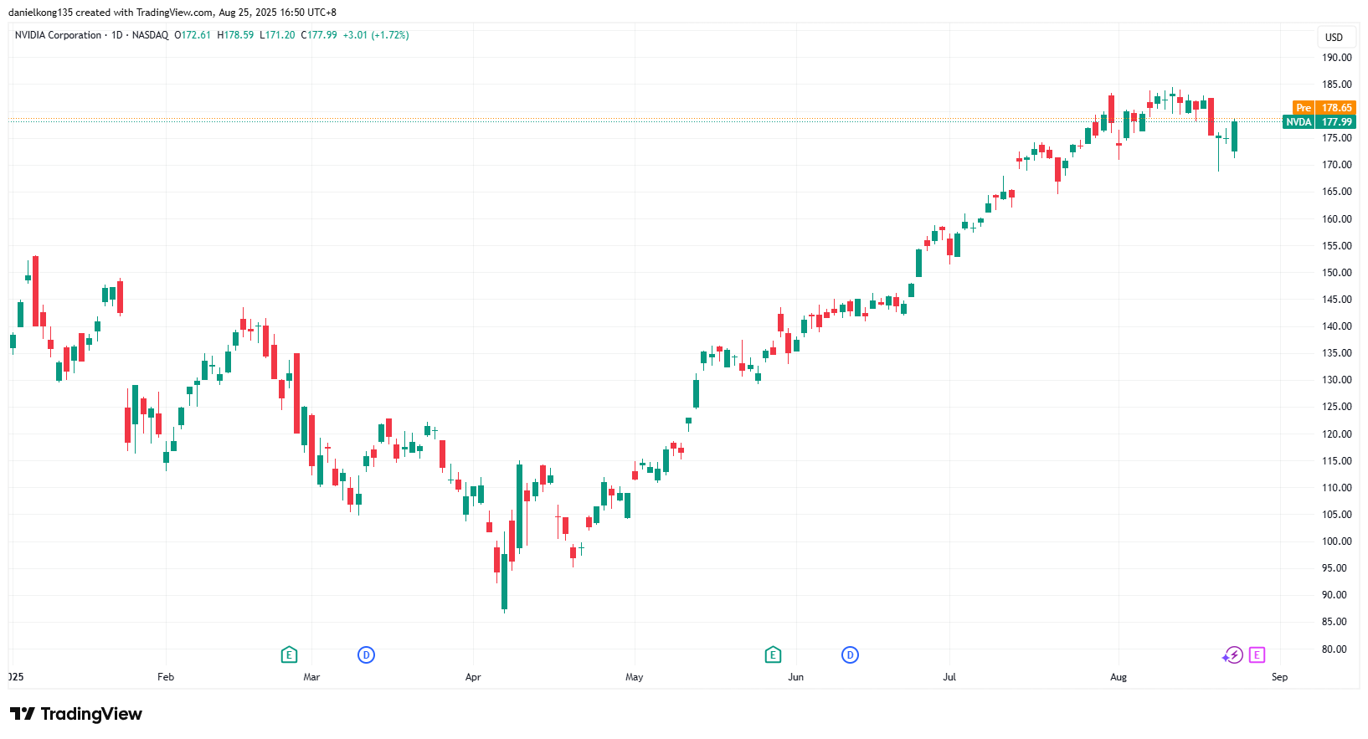Click the orange Pre 178.65 price label
This screenshot has width=1368, height=739.
1324,108
